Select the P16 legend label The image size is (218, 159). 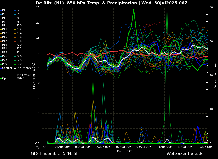coord(19,37)
